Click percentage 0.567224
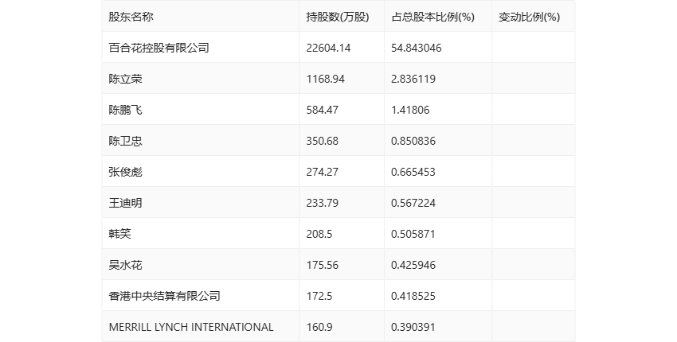Viewport: 677px width, 342px height. point(413,203)
